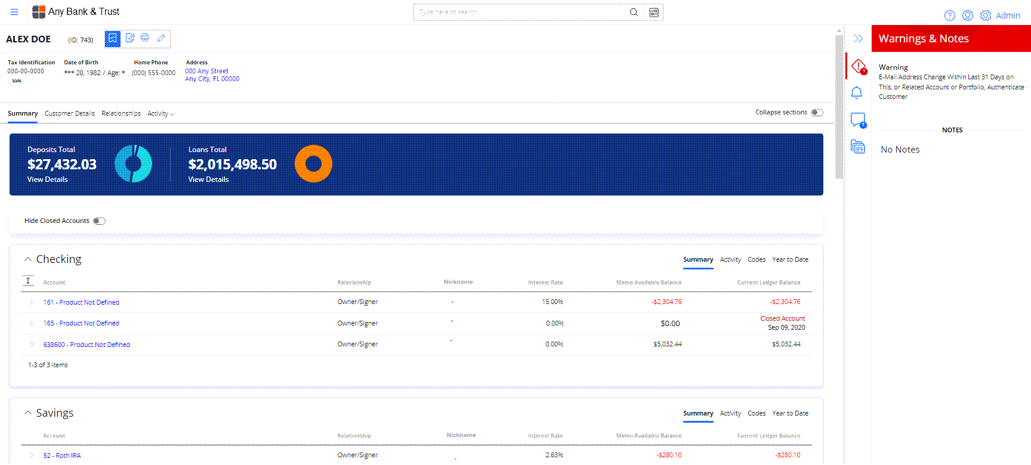Switch to the Customer Details tab
This screenshot has width=1031, height=465.
[69, 113]
